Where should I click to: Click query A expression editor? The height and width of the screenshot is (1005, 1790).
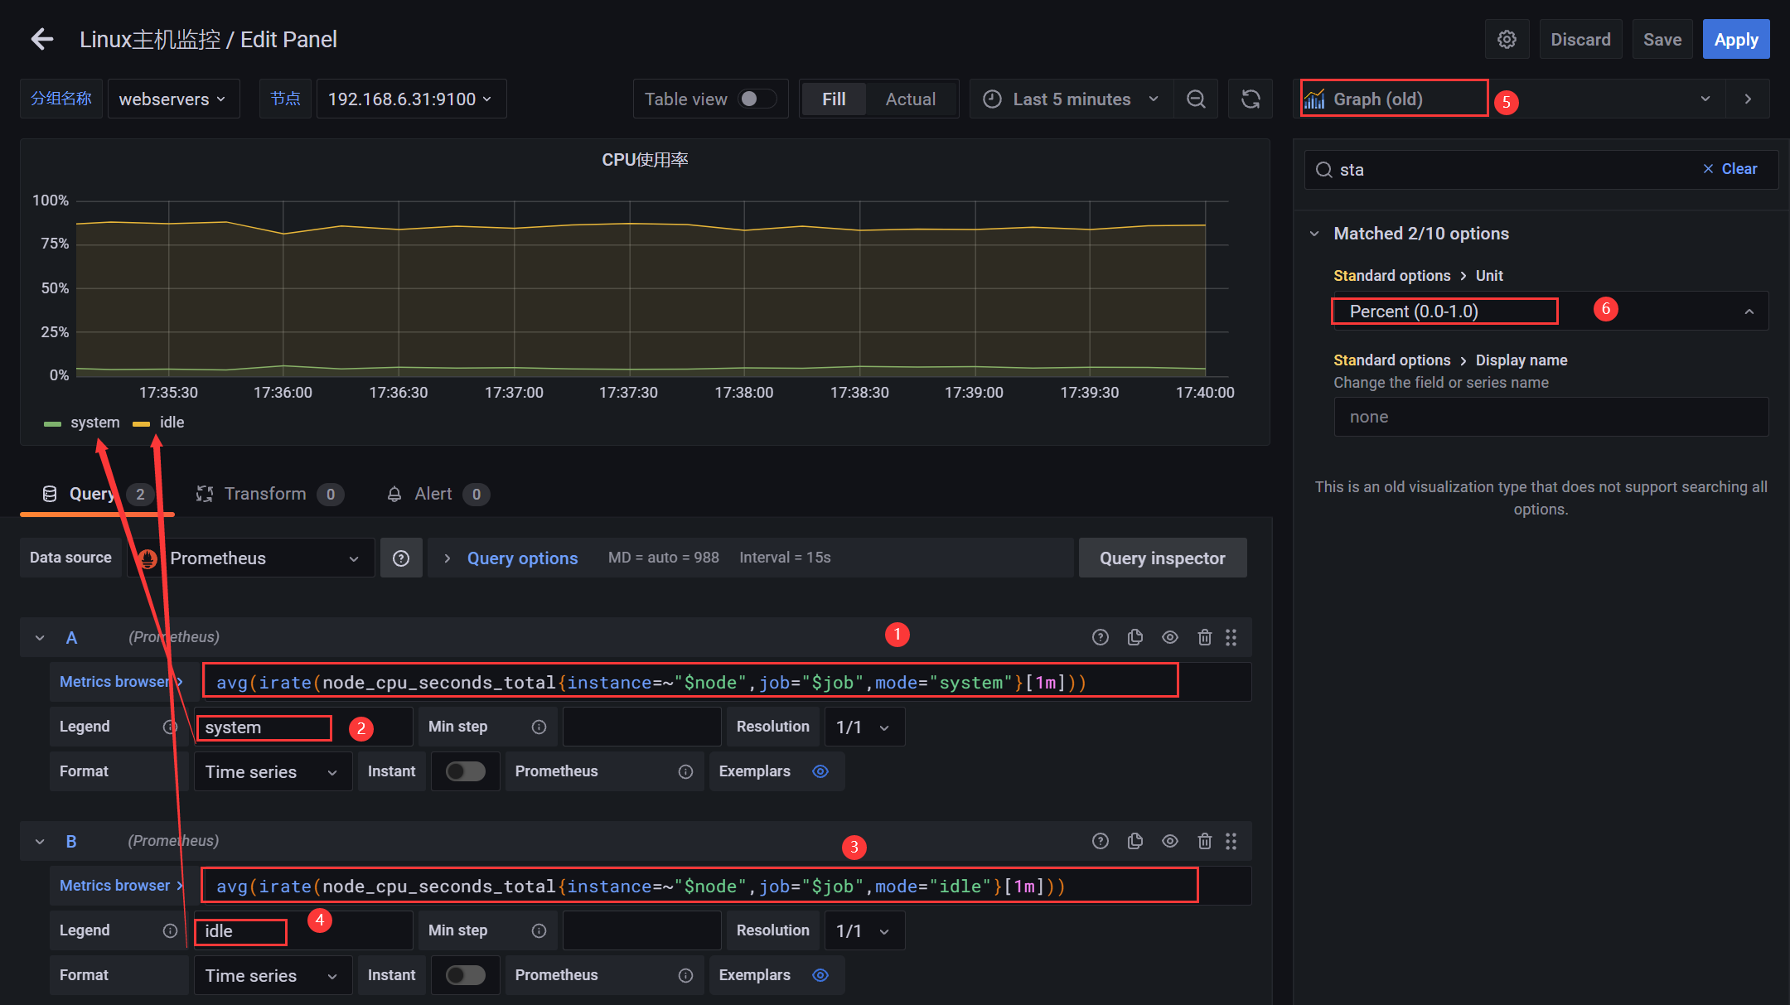click(x=726, y=682)
